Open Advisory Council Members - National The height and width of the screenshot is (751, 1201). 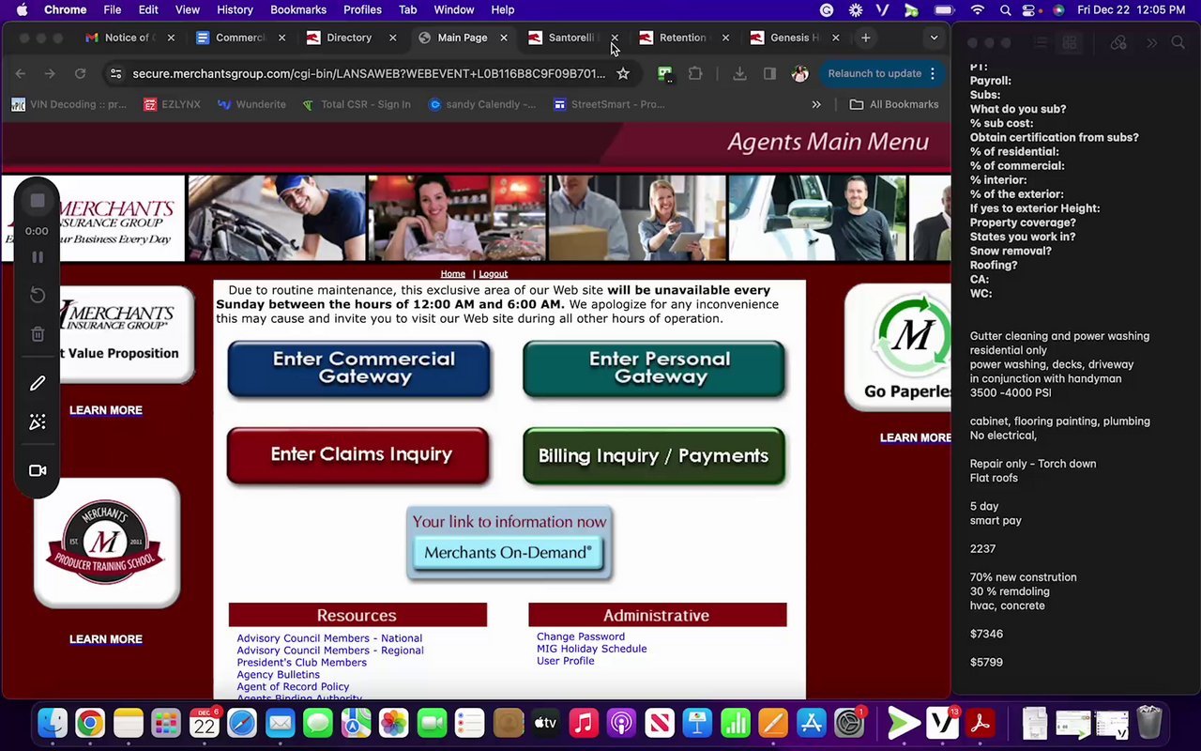329,638
